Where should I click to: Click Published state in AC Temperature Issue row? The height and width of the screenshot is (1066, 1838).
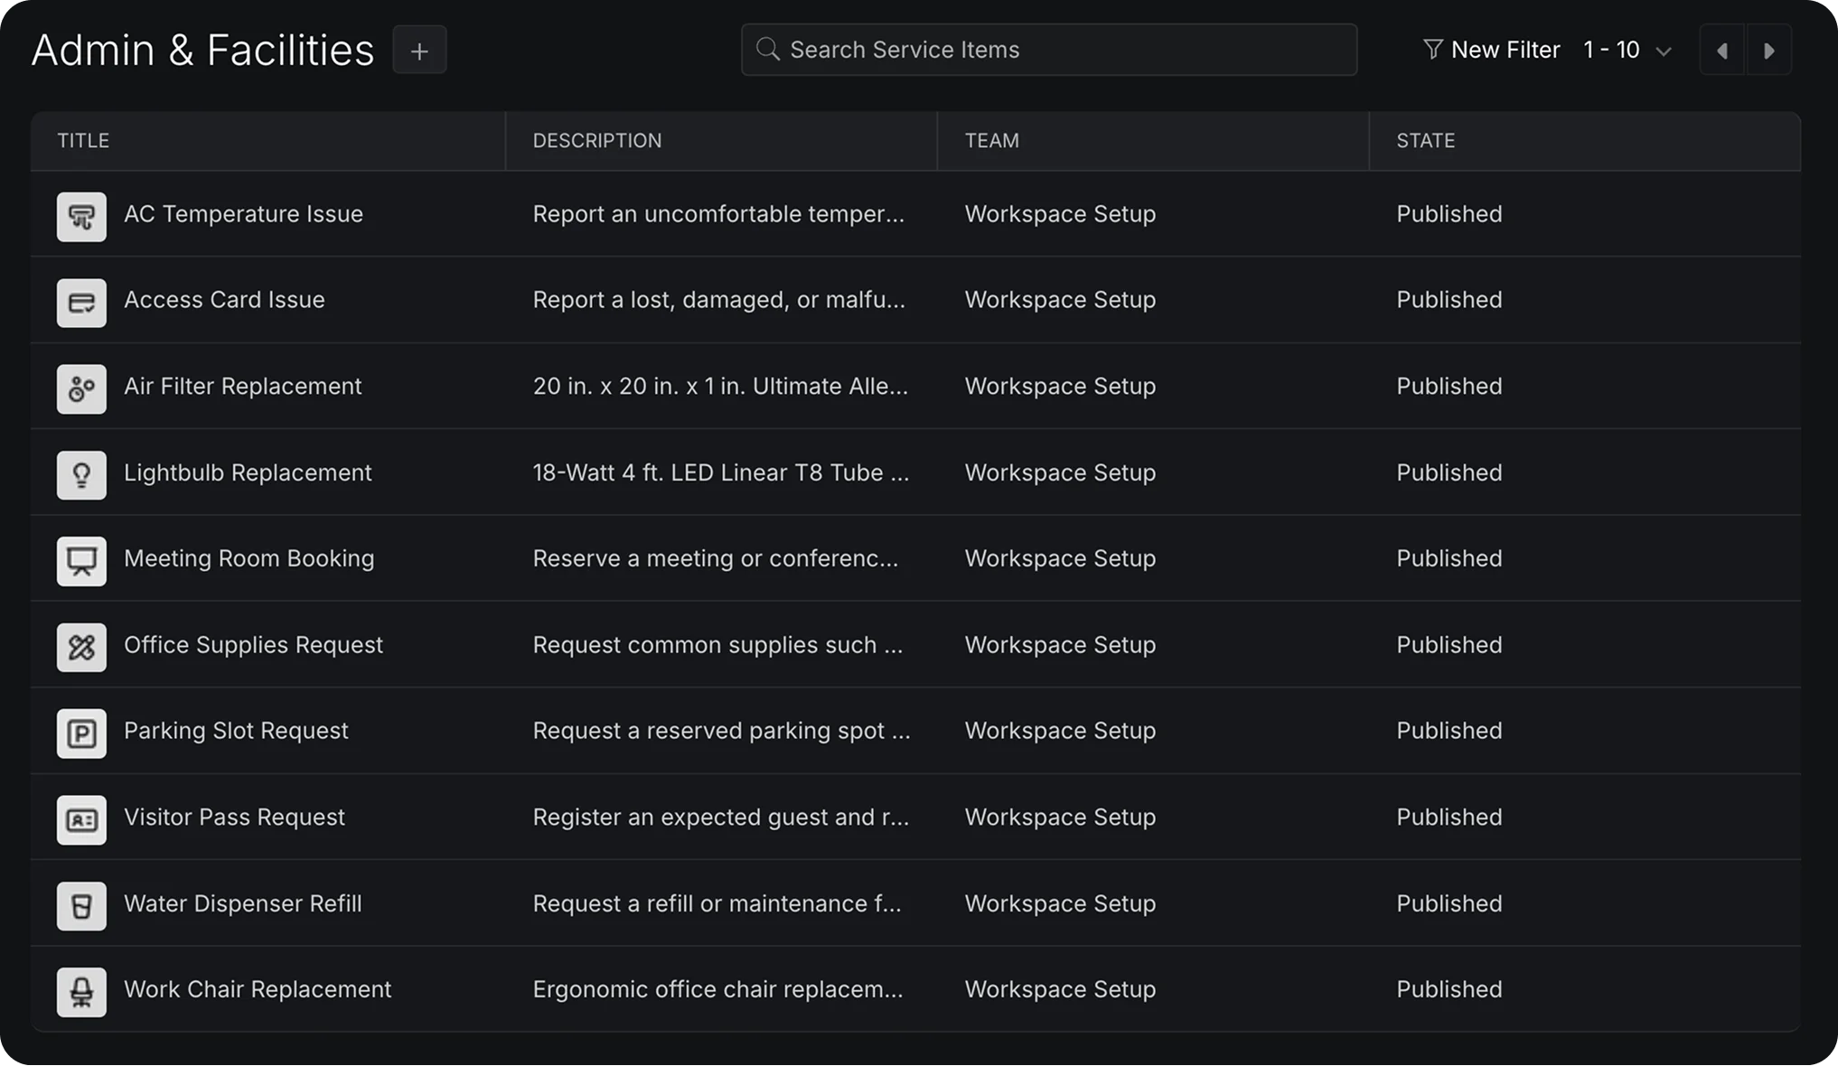coord(1449,214)
